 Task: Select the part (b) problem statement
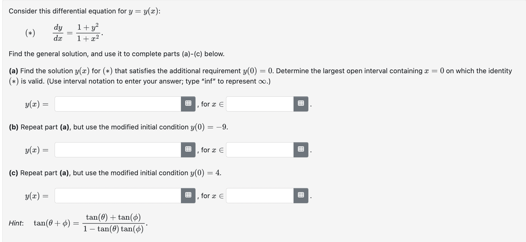[118, 127]
